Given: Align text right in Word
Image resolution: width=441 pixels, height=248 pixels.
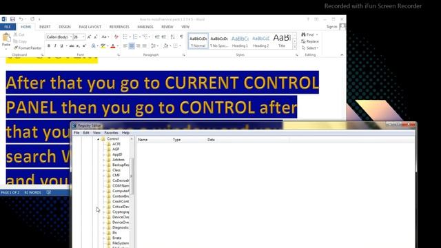Looking at the screenshot, I should (138, 46).
